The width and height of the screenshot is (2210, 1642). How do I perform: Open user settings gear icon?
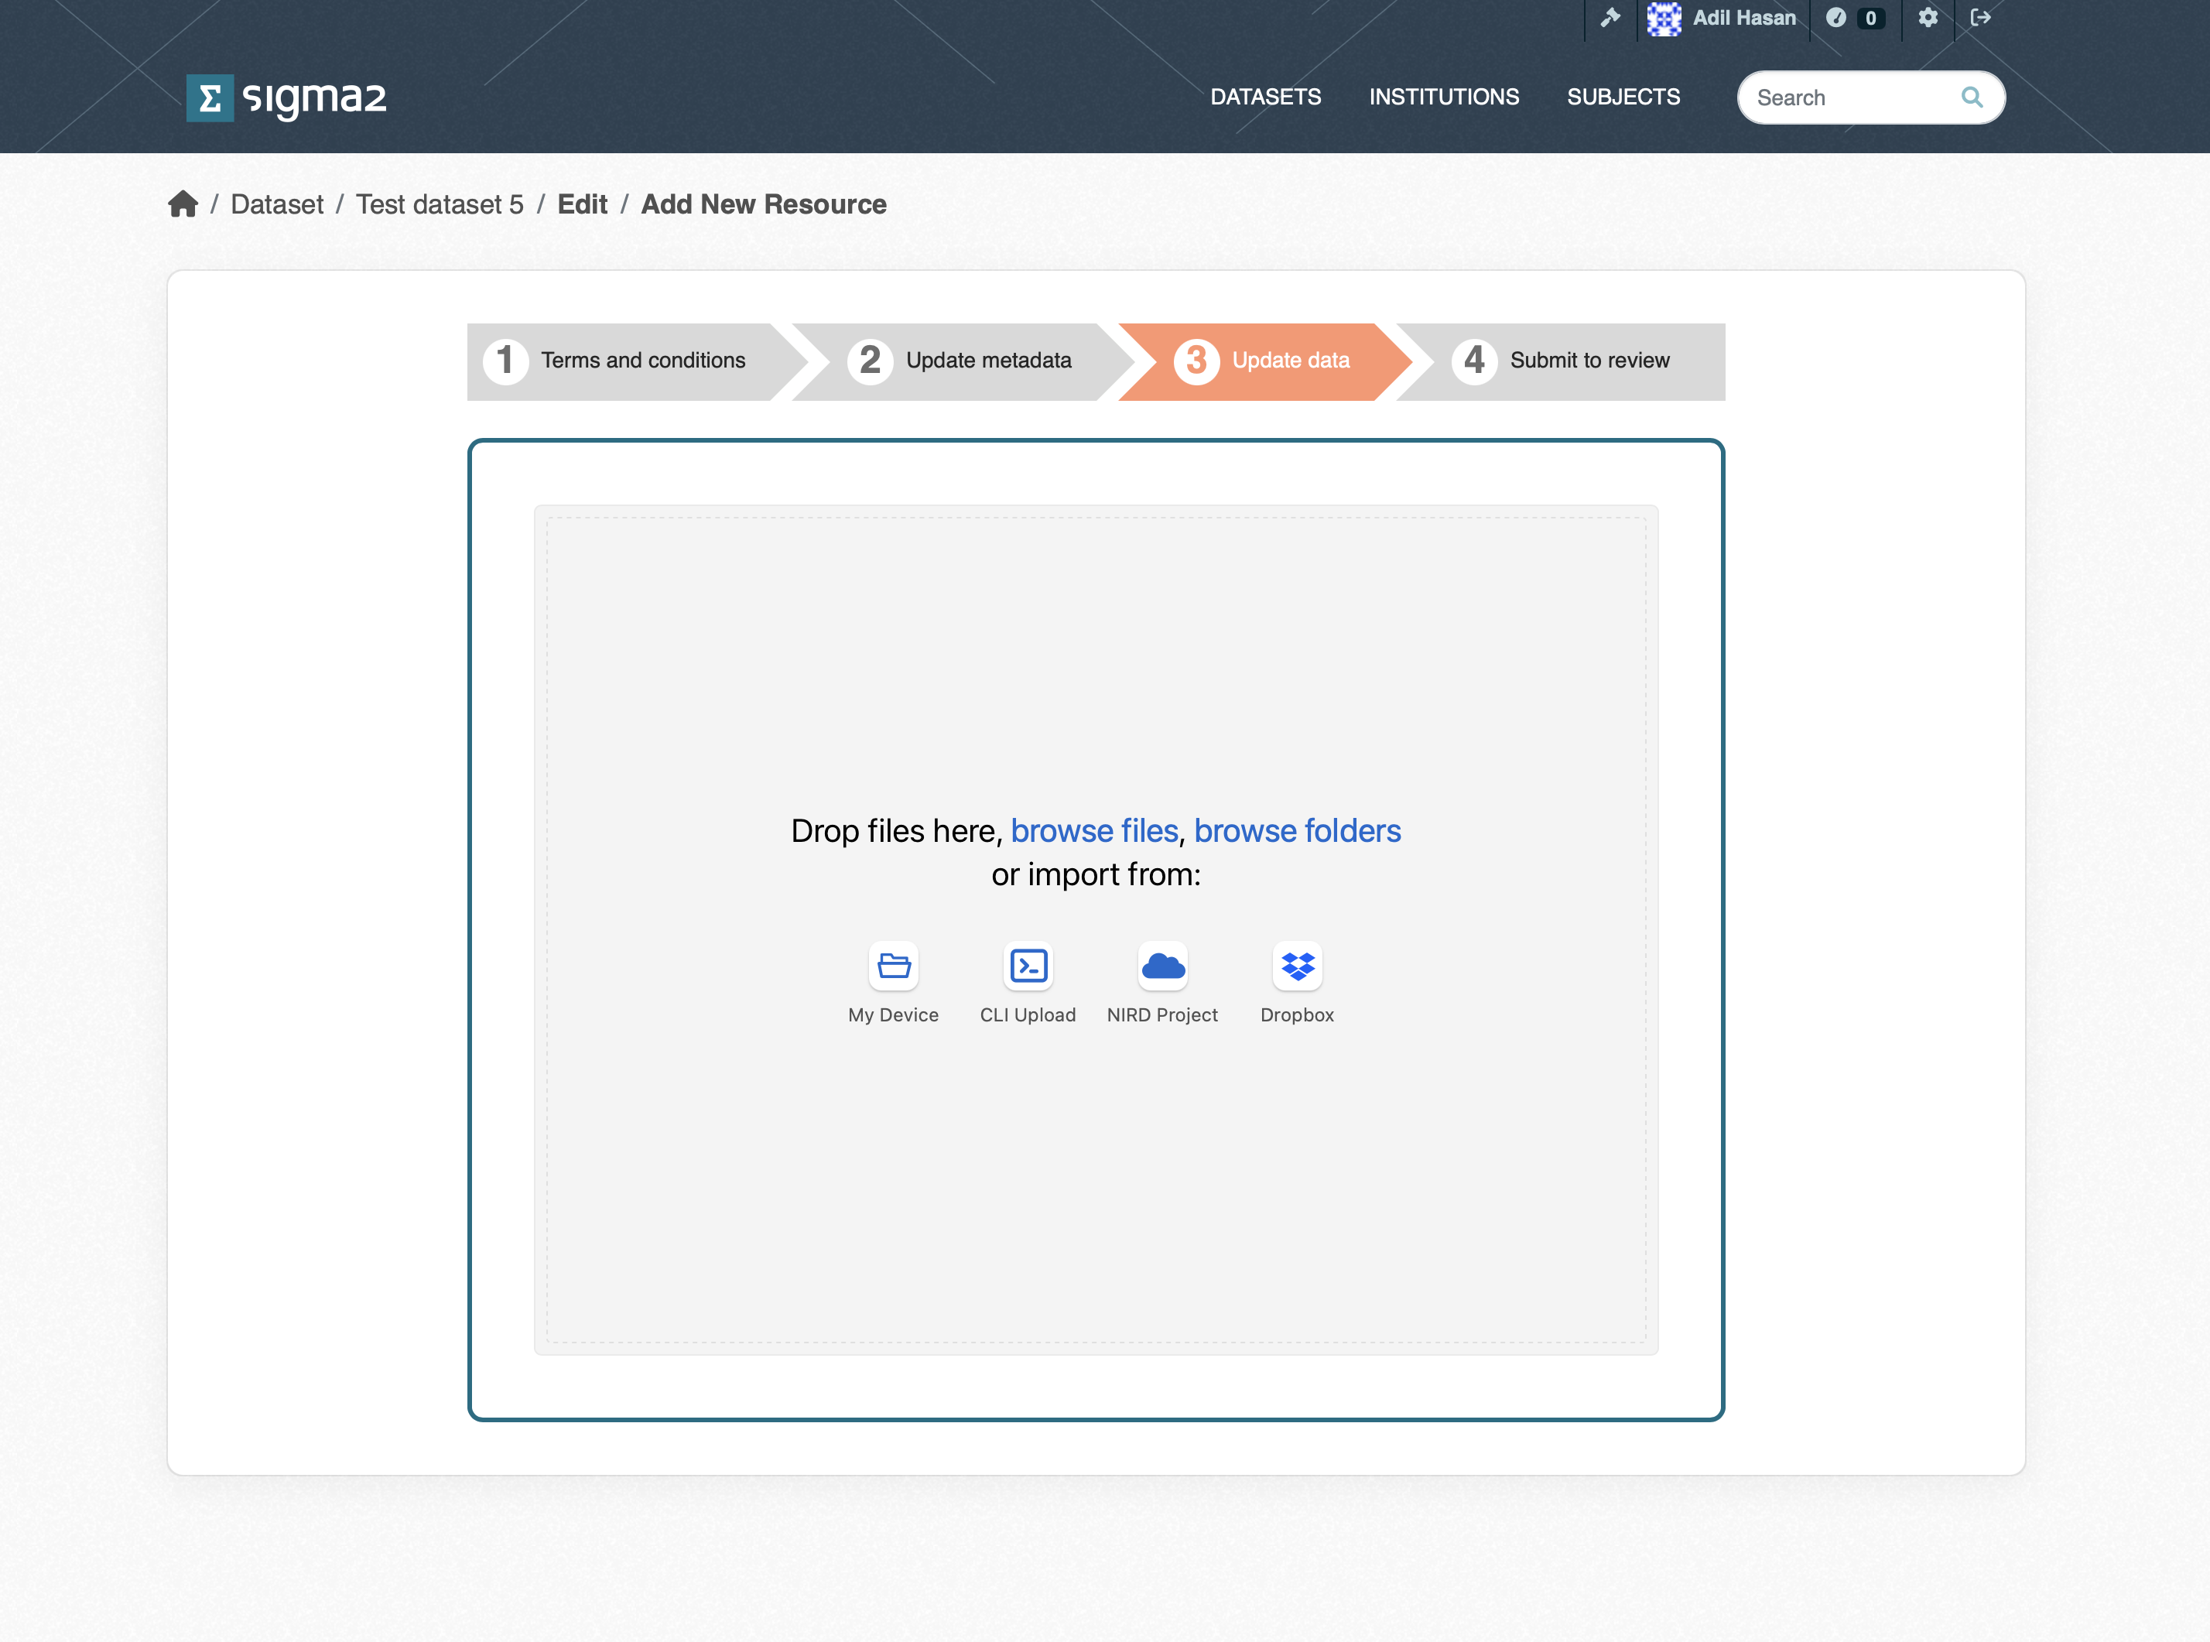pyautogui.click(x=1928, y=17)
